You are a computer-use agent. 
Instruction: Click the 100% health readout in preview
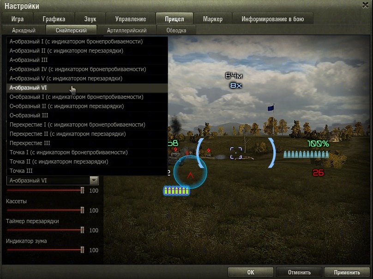click(318, 144)
